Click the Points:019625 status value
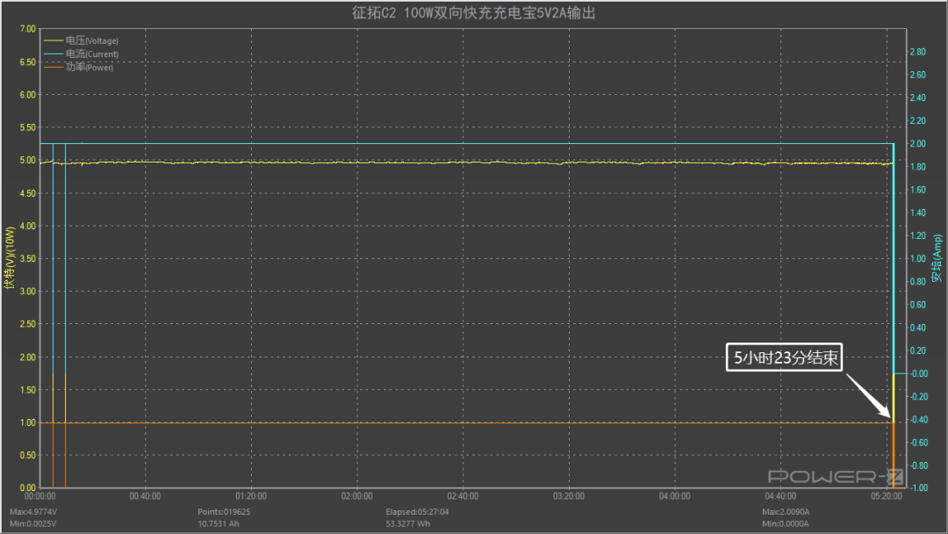 coord(224,512)
